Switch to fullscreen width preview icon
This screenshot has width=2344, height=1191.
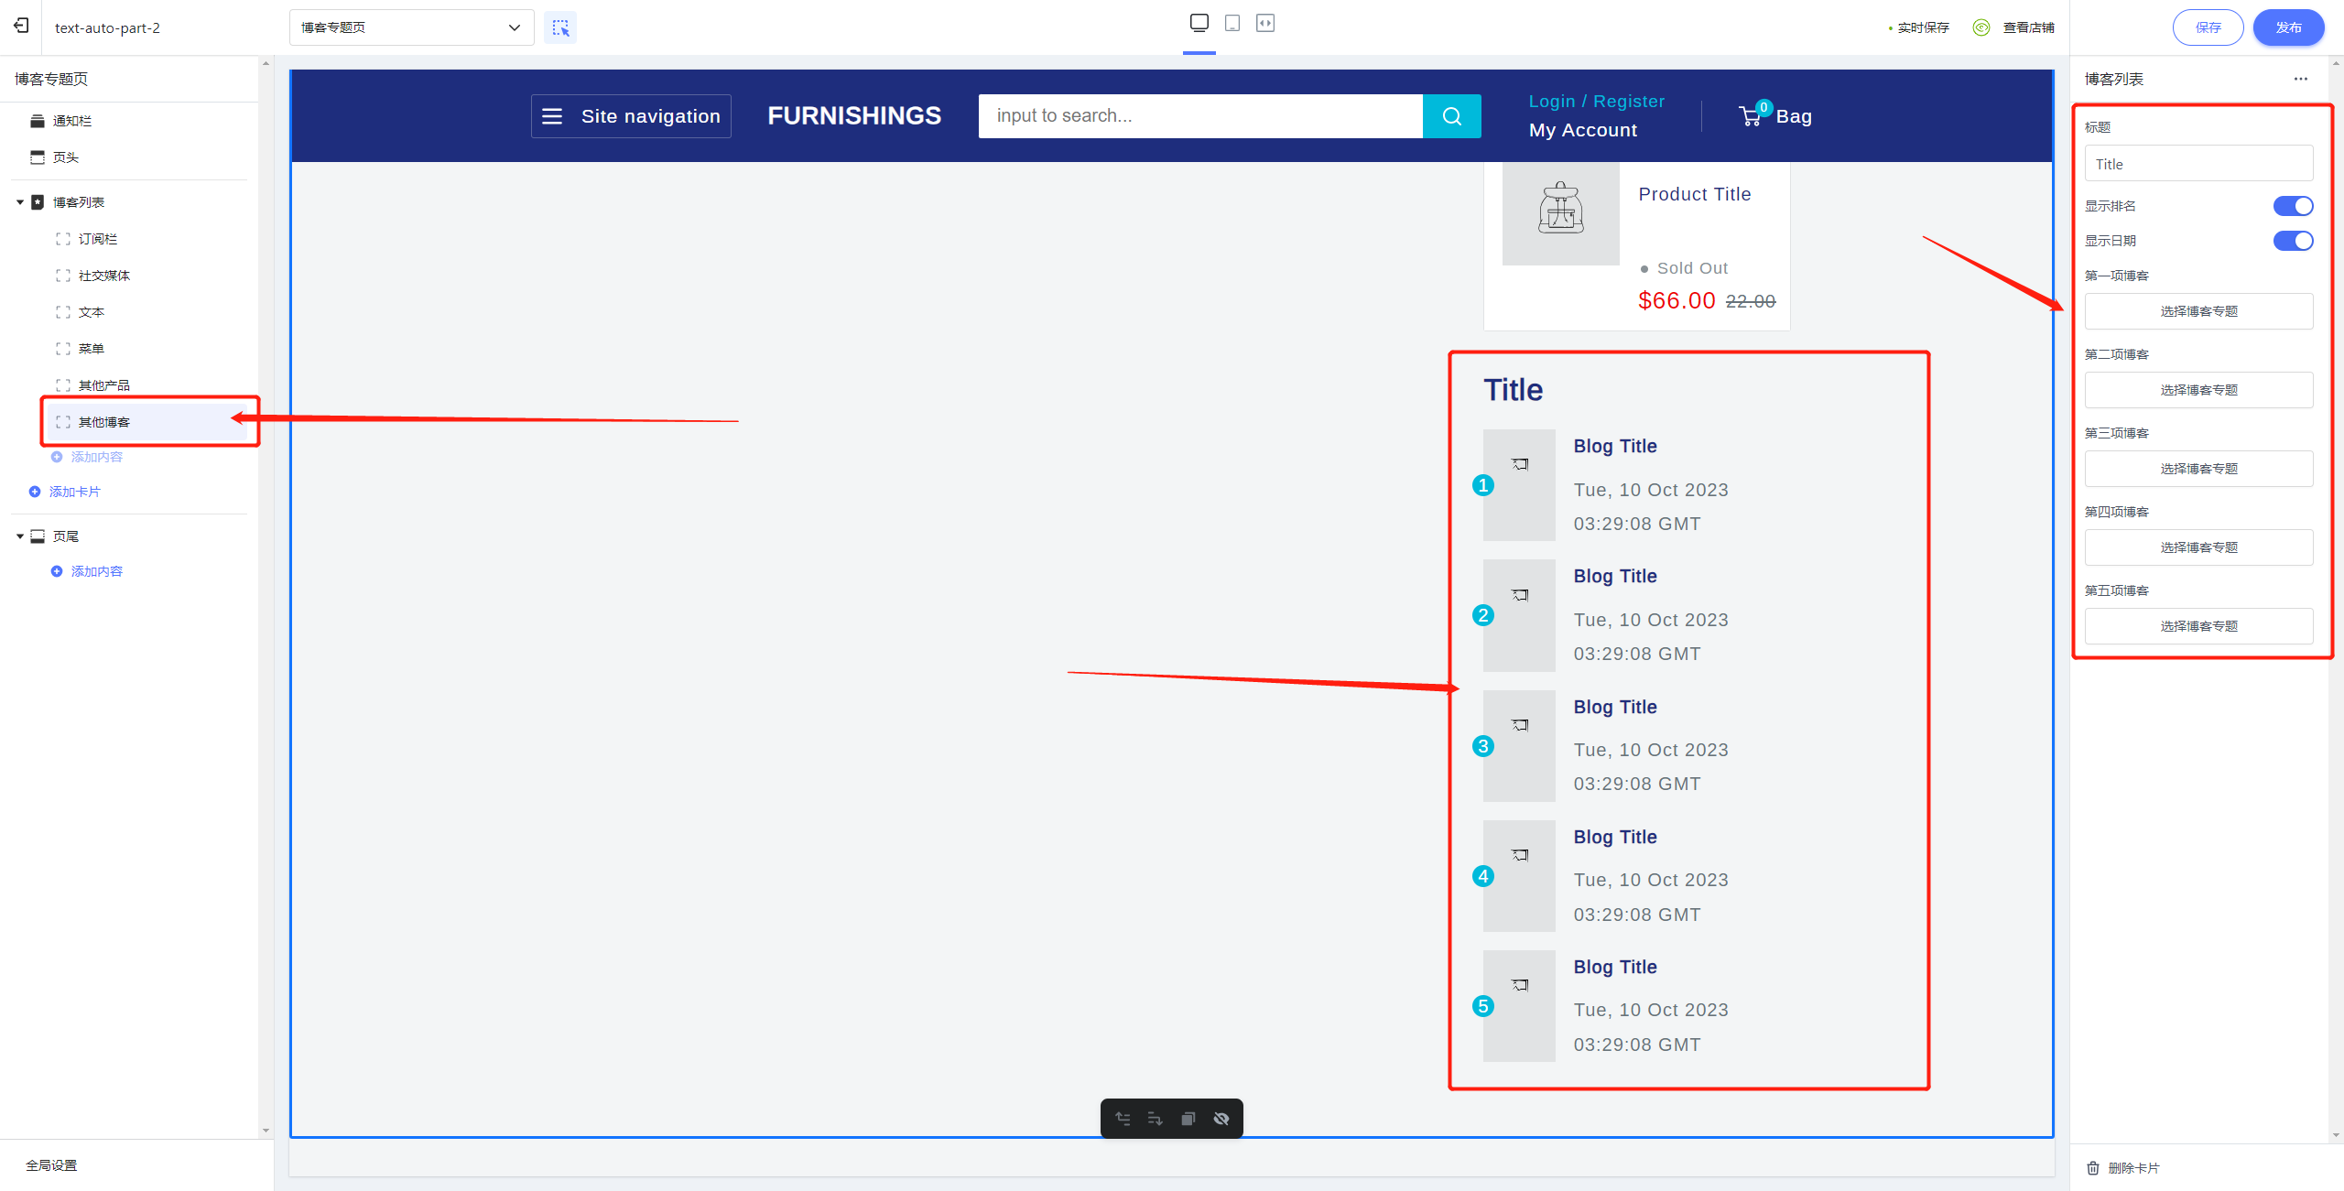click(1265, 23)
